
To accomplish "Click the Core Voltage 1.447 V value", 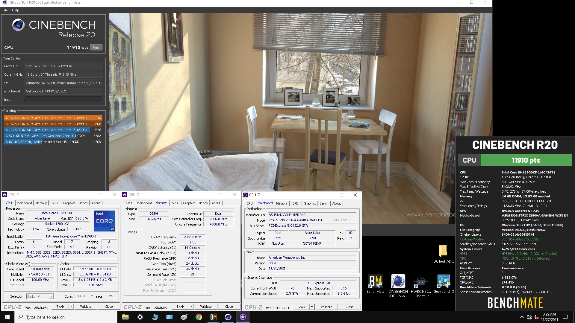I will pos(78,229).
